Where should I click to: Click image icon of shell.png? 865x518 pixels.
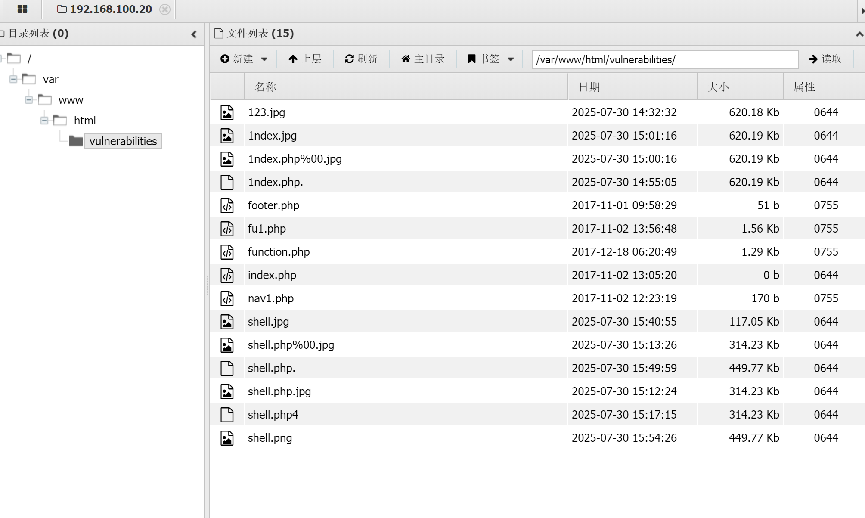click(227, 438)
